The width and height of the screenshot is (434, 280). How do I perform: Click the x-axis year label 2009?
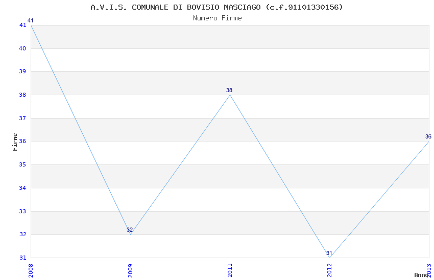pos(130,271)
